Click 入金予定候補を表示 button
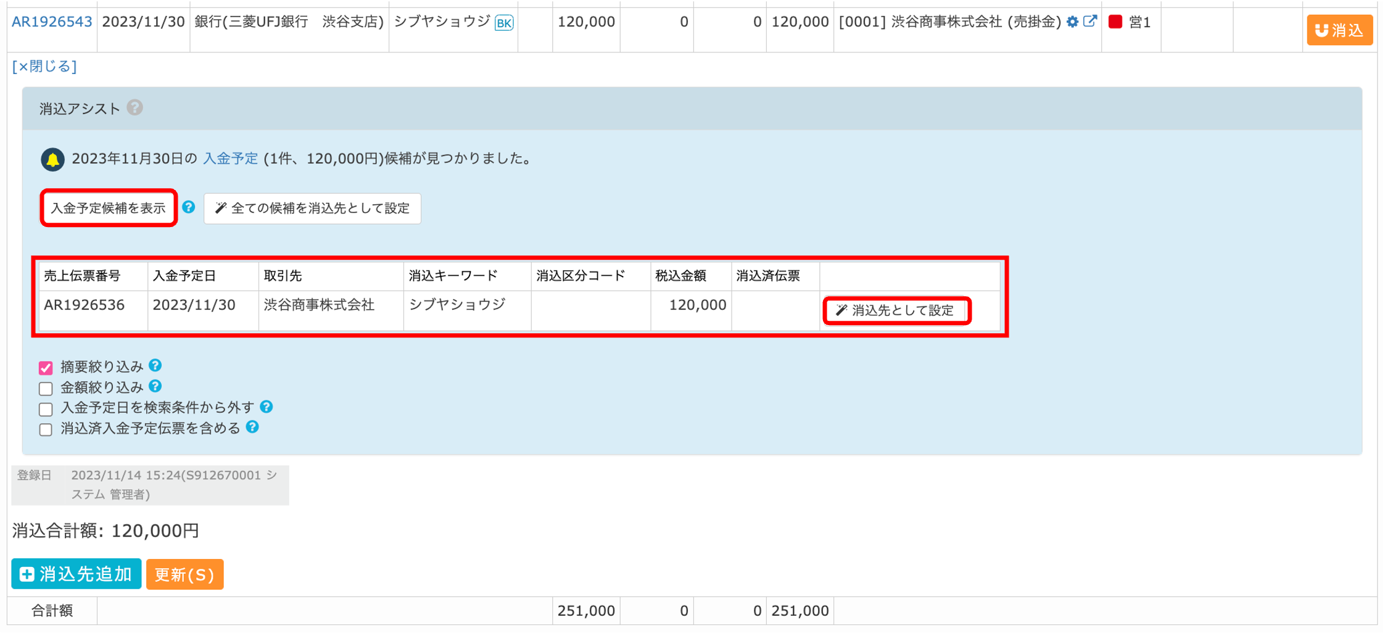This screenshot has height=633, width=1385. pyautogui.click(x=109, y=208)
